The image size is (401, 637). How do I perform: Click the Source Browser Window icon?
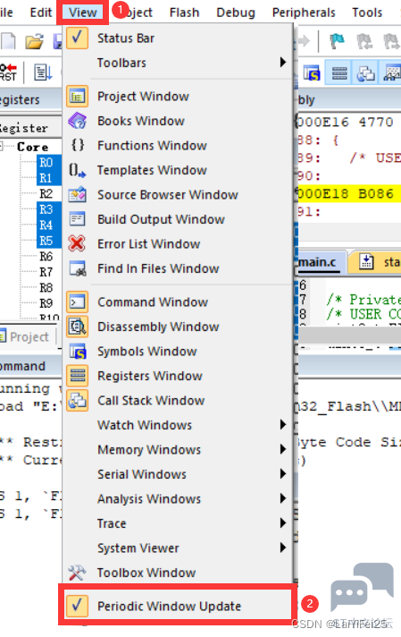tap(77, 195)
